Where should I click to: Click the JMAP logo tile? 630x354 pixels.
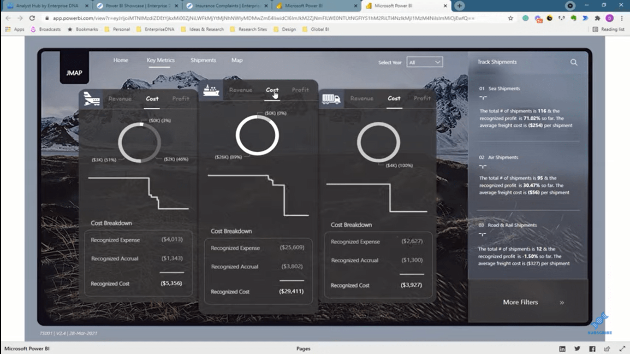pos(74,68)
